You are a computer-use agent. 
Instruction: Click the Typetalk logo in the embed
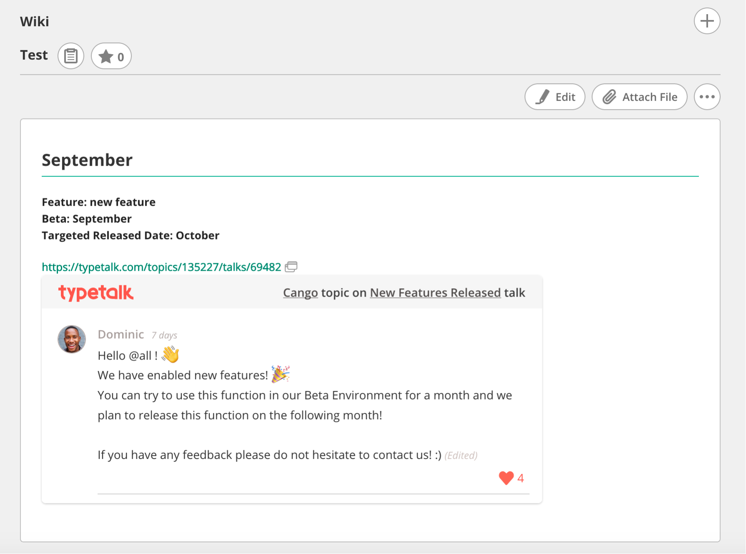pos(96,292)
